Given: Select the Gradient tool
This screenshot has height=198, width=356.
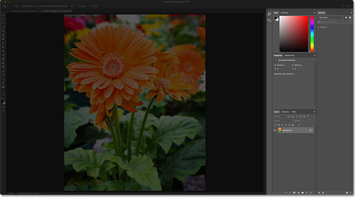Looking at the screenshot, I should point(3,59).
